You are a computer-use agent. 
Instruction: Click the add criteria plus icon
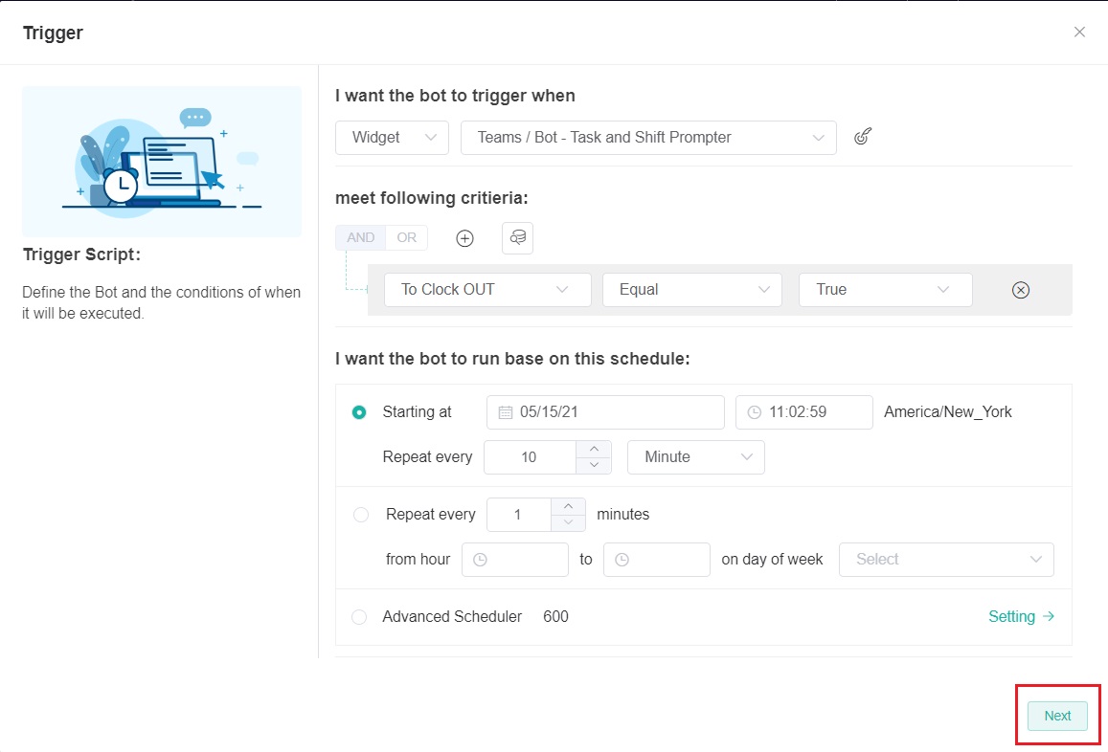(464, 238)
